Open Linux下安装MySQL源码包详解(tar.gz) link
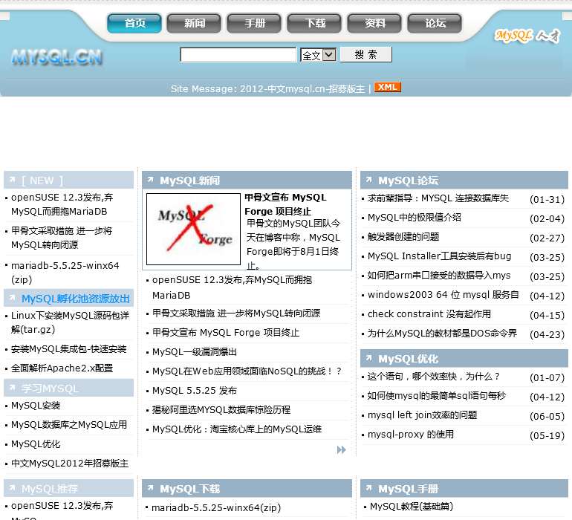The width and height of the screenshot is (572, 520). tap(70, 322)
